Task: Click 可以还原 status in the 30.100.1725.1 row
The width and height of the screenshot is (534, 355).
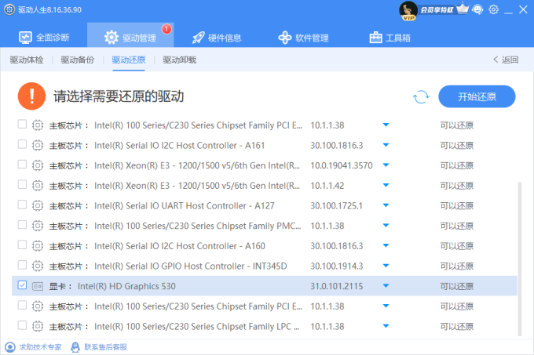Action: [x=457, y=206]
